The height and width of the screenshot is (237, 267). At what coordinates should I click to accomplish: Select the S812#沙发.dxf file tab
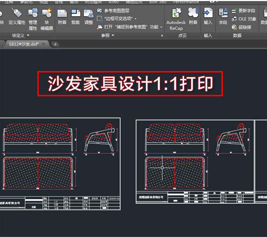24,44
